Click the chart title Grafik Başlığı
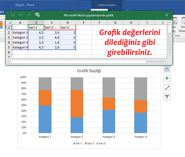Image resolution: width=185 pixels, height=157 pixels. point(89,71)
